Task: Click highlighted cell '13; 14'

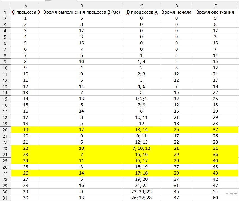Action: coord(141,129)
